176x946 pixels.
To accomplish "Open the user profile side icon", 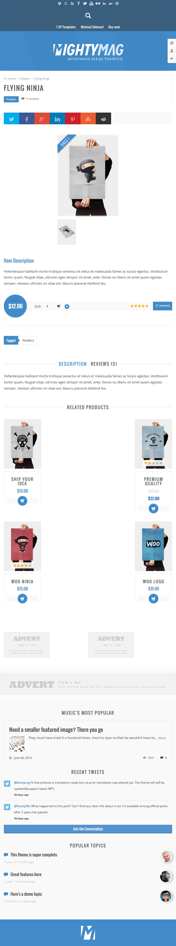I will click(x=172, y=51).
